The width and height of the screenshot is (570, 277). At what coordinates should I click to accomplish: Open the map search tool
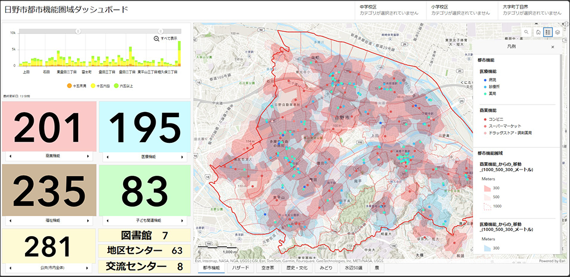(x=527, y=32)
